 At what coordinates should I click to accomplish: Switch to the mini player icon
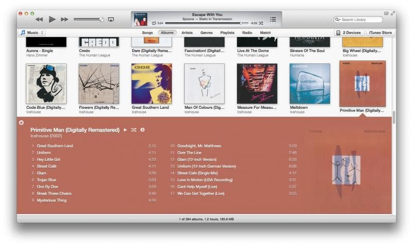(x=386, y=13)
